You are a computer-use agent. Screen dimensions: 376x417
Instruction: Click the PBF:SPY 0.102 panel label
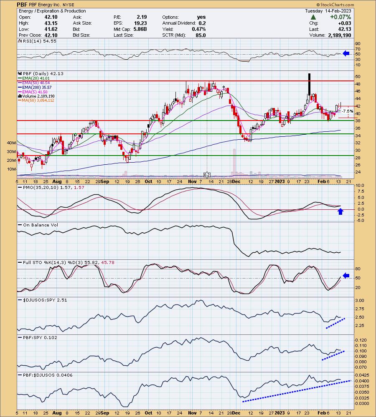point(40,337)
